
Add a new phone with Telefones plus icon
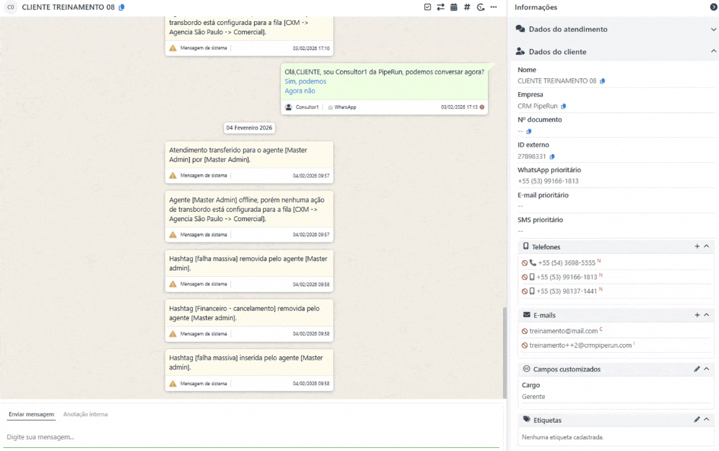pos(697,247)
